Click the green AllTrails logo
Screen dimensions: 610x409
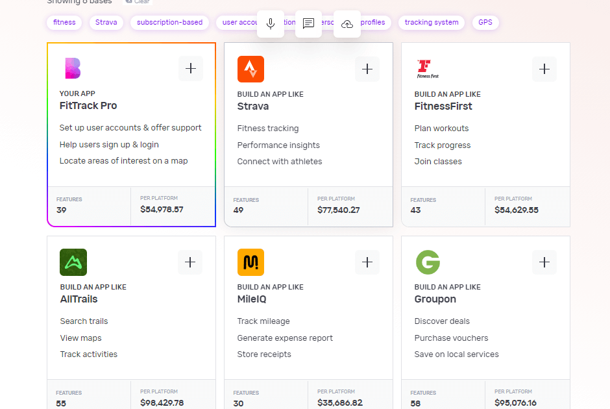[73, 262]
